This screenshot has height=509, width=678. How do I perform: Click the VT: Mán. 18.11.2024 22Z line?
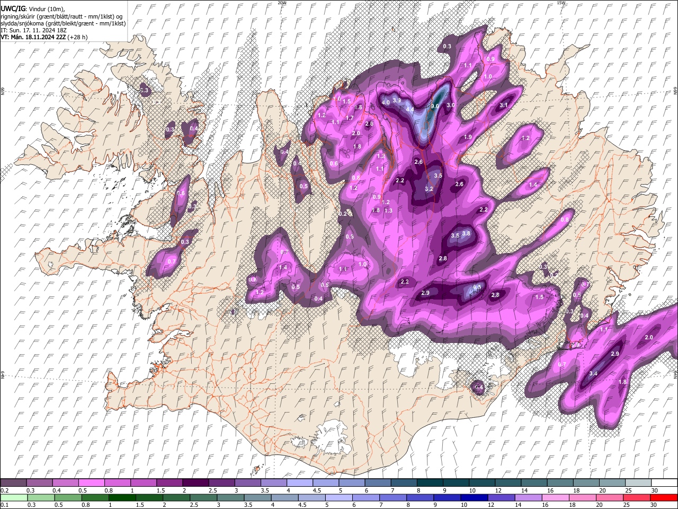pos(44,37)
